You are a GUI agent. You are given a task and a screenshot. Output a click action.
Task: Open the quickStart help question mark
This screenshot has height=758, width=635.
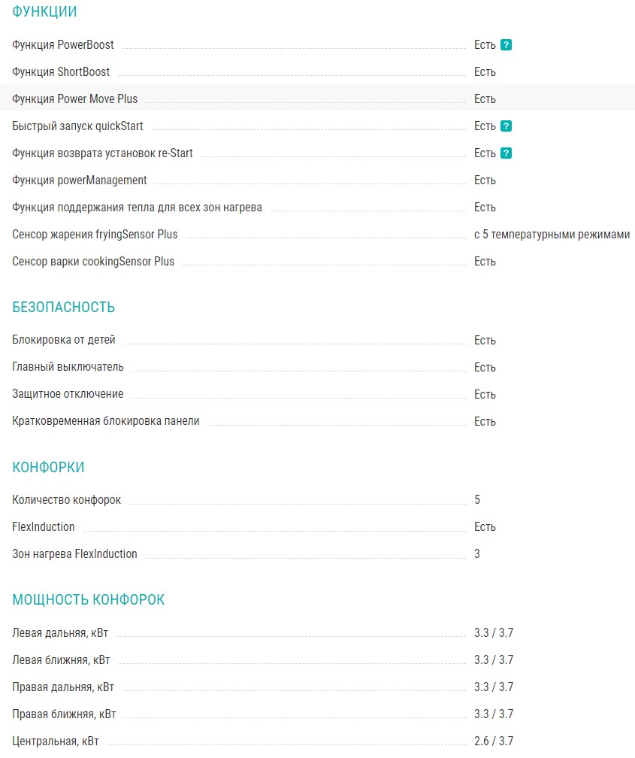(x=506, y=126)
